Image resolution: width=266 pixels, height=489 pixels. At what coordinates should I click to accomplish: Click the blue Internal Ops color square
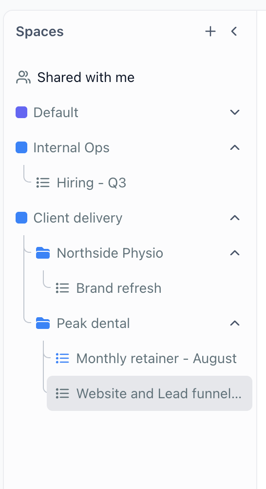tap(21, 147)
